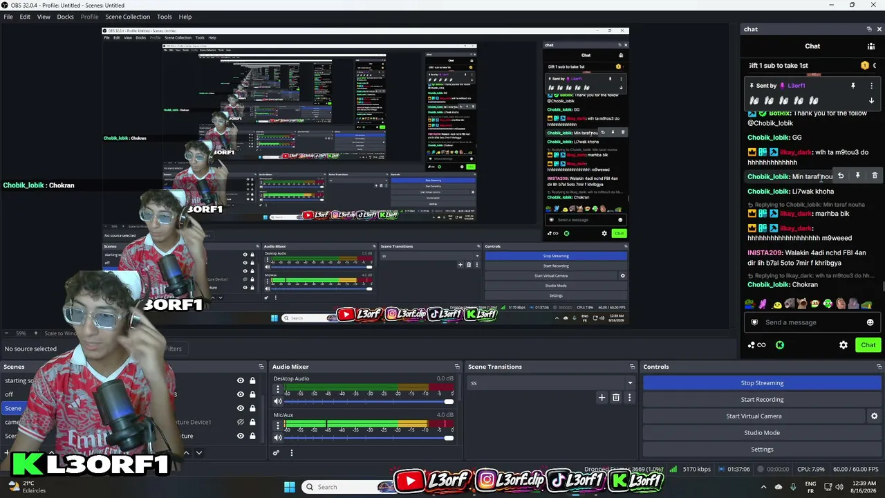Select the 'off' scene in Scenes list

point(9,394)
